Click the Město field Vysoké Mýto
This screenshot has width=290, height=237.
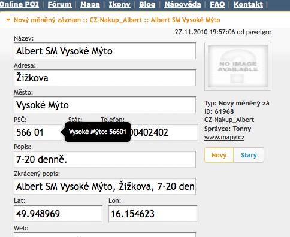coord(105,105)
